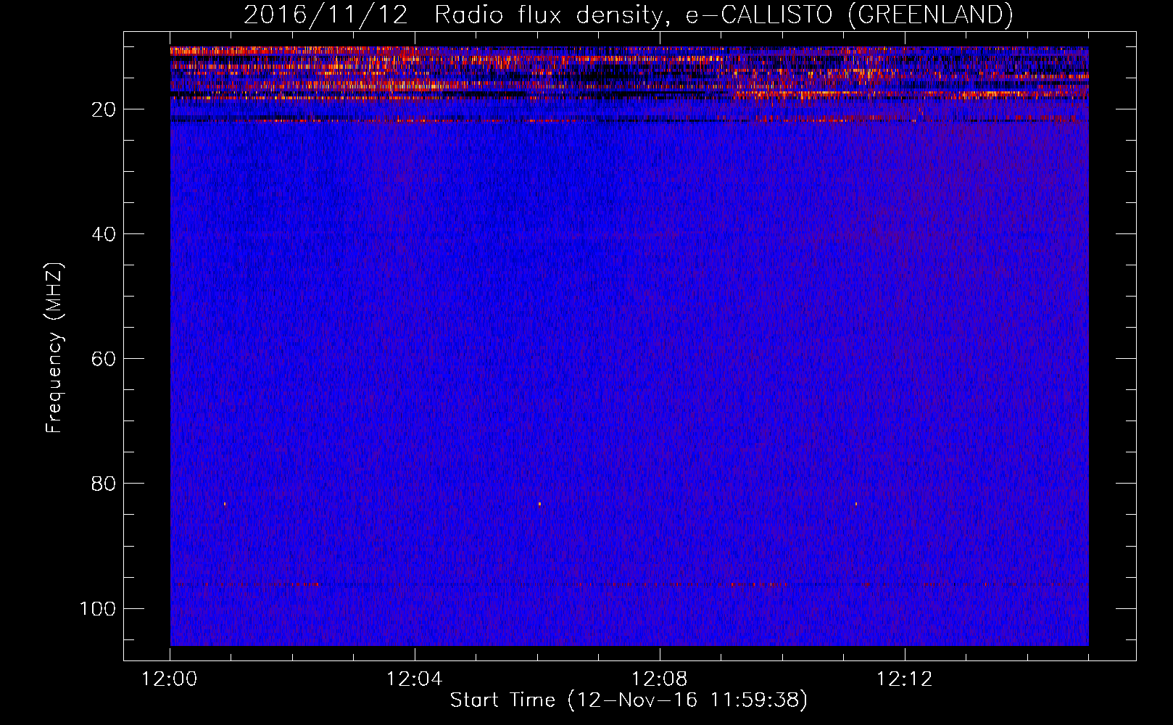Click the frequency tick label 20
The width and height of the screenshot is (1173, 725).
click(x=104, y=109)
